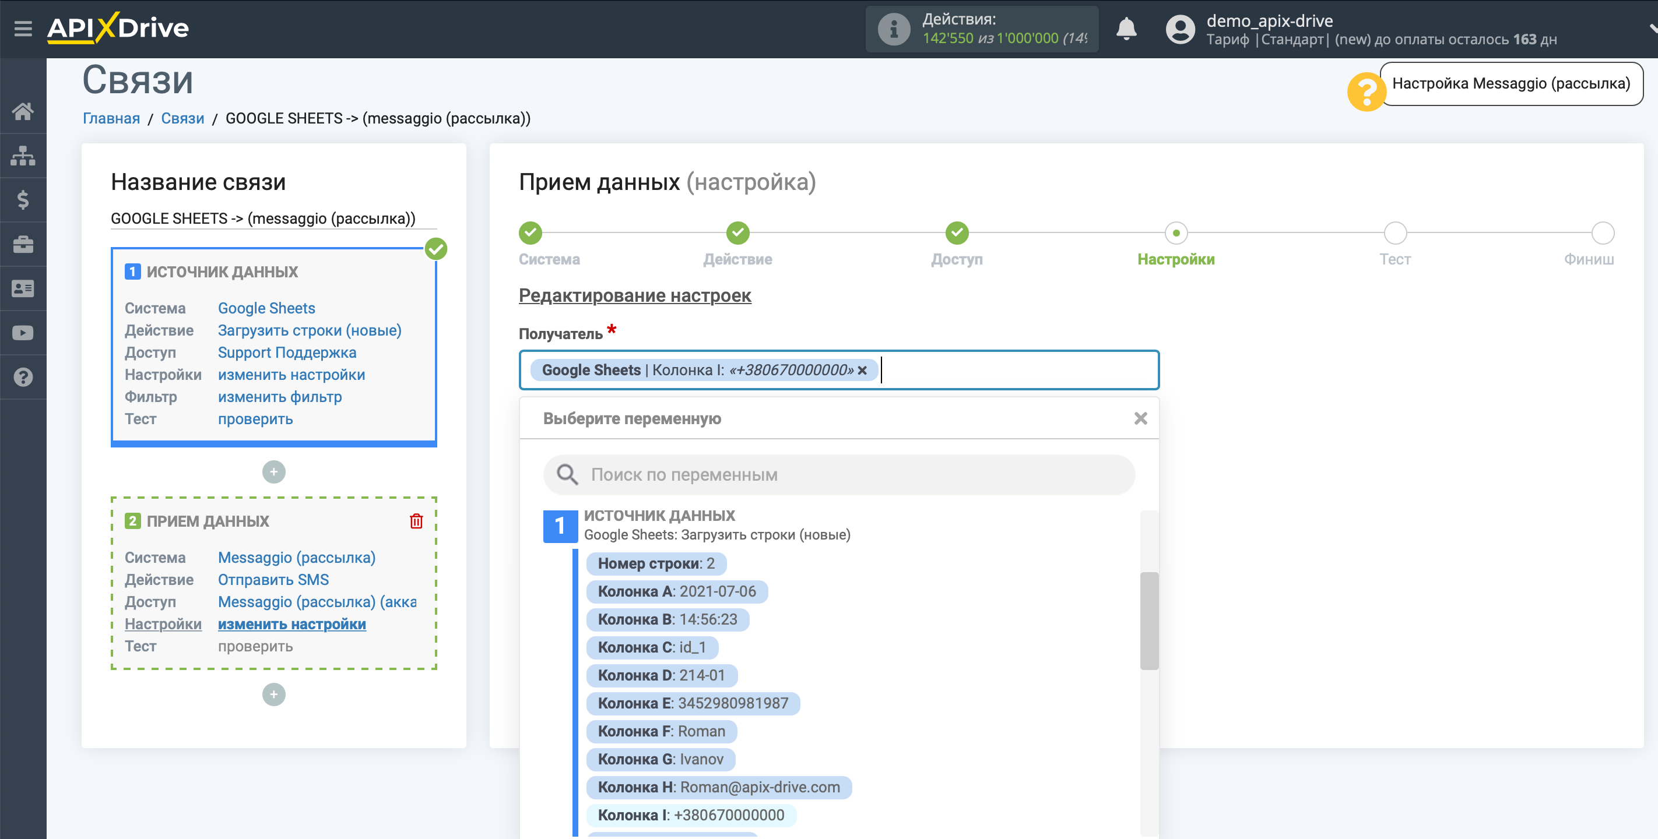The height and width of the screenshot is (839, 1658).
Task: Open the Связи breadcrumb link
Action: (x=182, y=118)
